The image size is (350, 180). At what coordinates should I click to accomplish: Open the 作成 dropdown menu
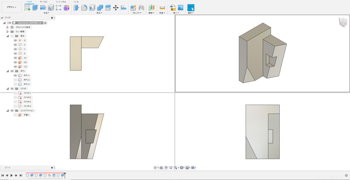[46, 13]
